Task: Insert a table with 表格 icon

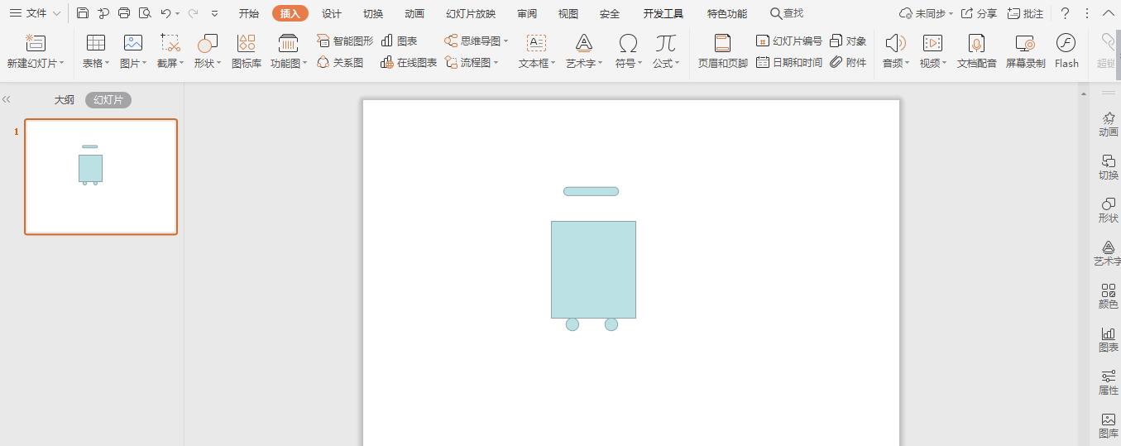Action: pos(96,43)
